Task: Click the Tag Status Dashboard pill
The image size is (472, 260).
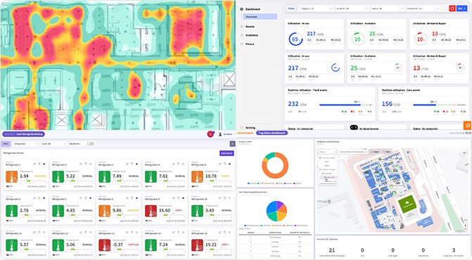Action: click(272, 133)
